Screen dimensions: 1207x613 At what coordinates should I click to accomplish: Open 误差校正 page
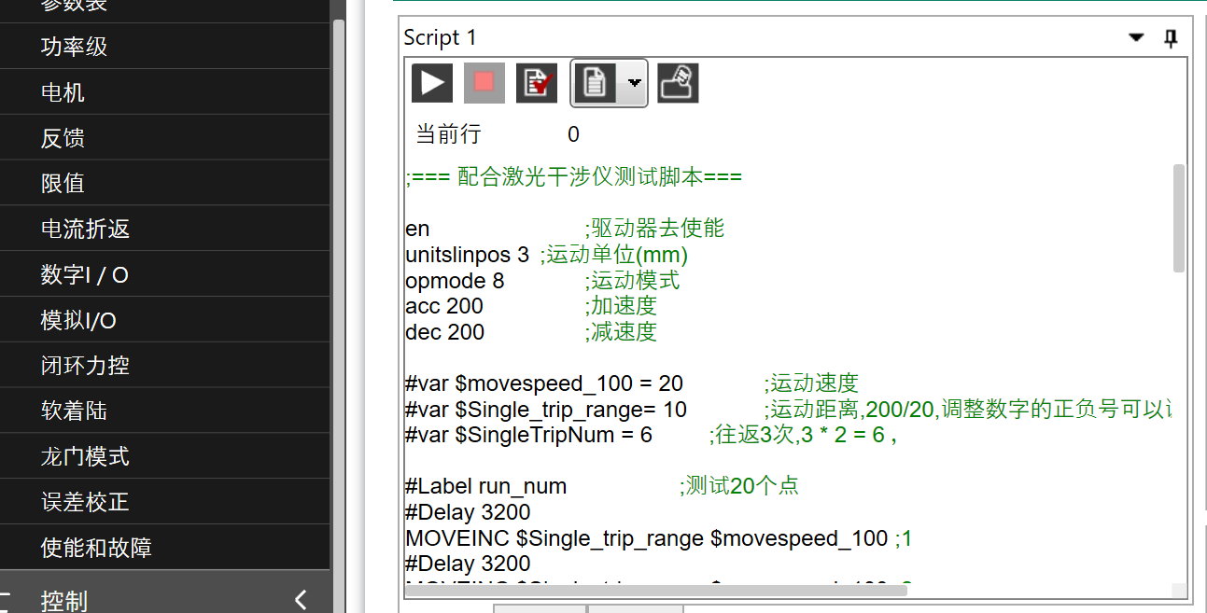(x=85, y=503)
